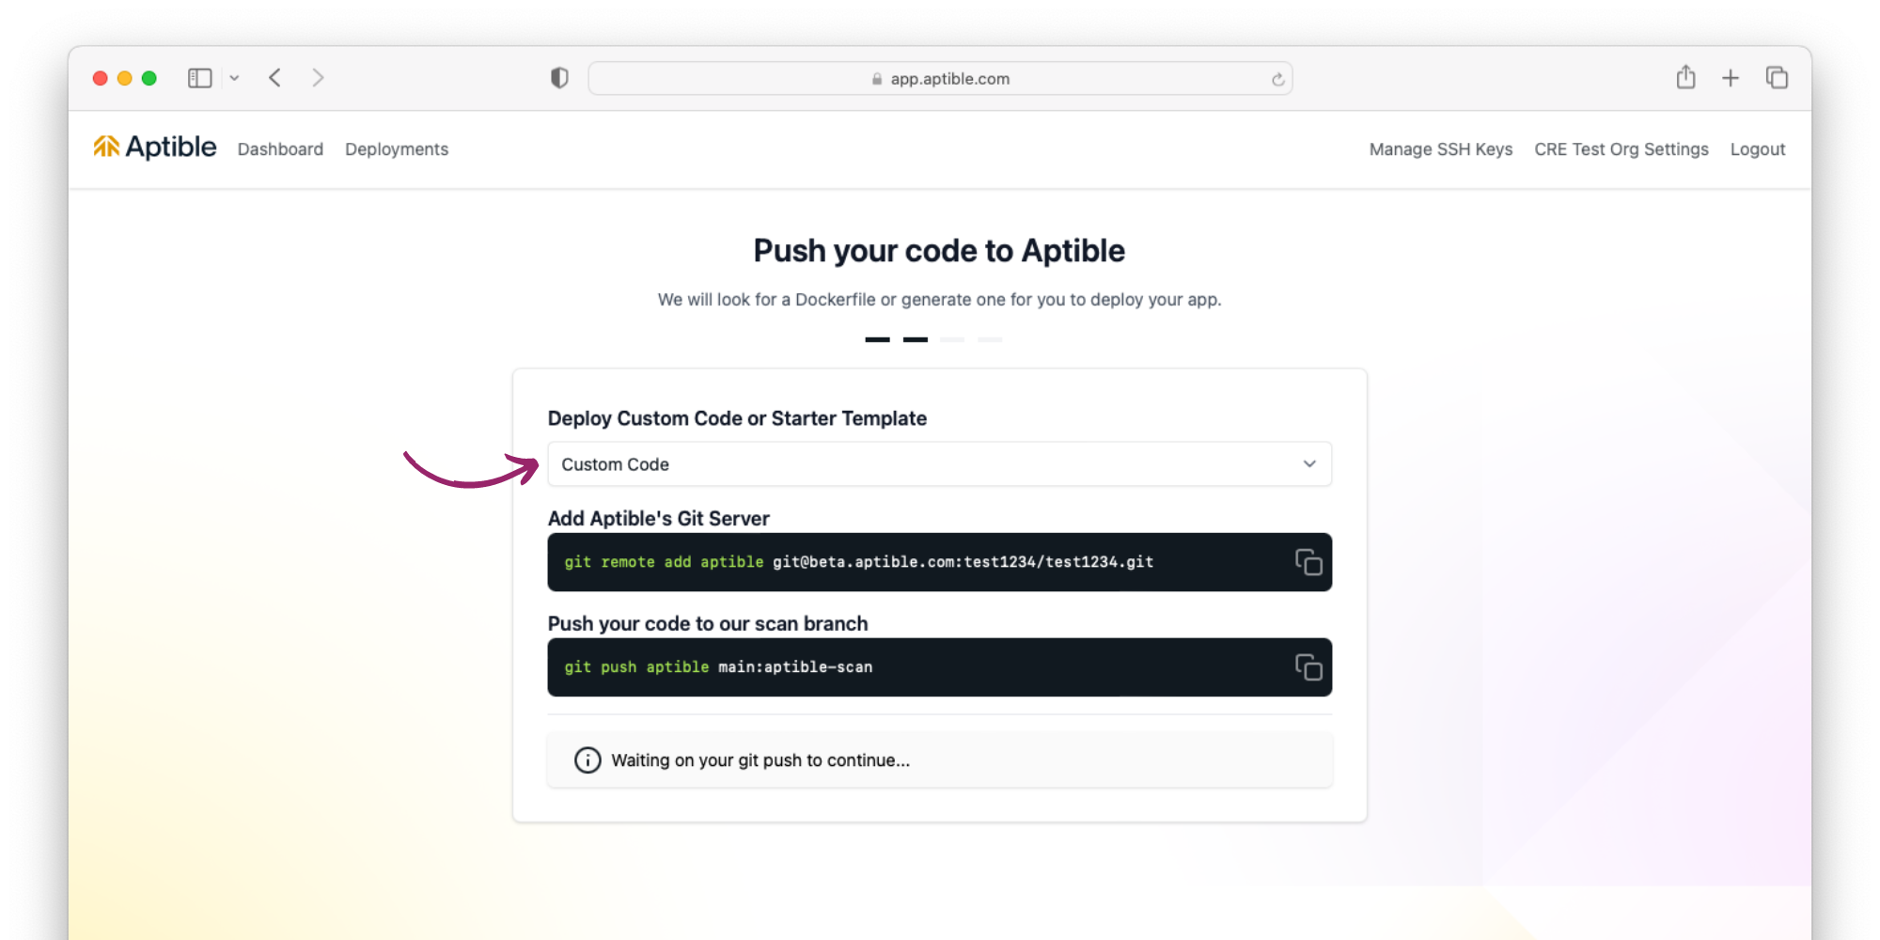Open the privacy shield report
The width and height of the screenshot is (1880, 940).
point(559,78)
